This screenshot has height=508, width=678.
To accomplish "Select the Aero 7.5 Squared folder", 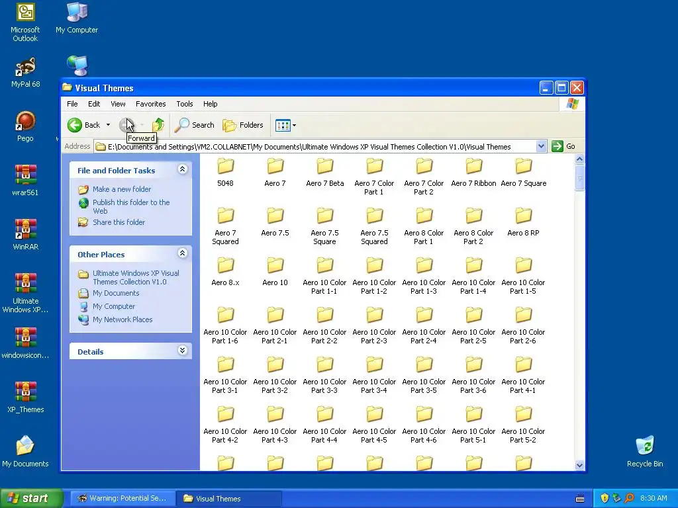I will (374, 226).
